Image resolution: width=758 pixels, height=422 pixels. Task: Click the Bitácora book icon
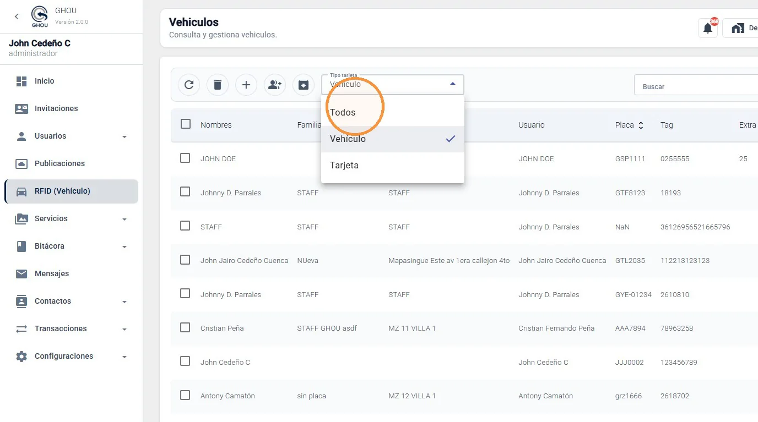(21, 246)
